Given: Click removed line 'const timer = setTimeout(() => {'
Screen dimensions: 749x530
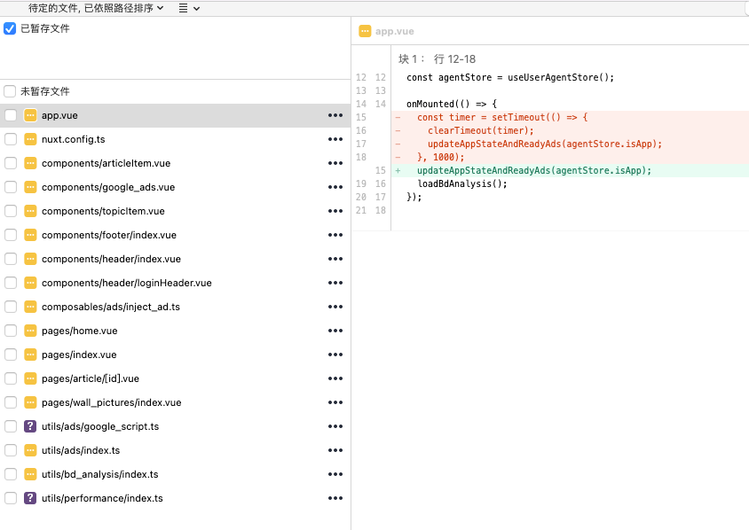Looking at the screenshot, I should pyautogui.click(x=502, y=117).
